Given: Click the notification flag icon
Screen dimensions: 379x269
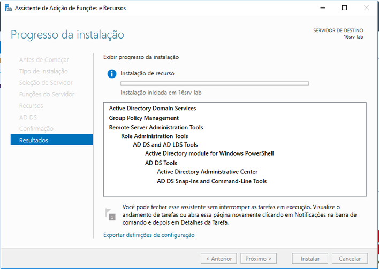Looking at the screenshot, I should 110,214.
